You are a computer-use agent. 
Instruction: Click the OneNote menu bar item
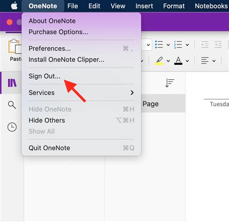[43, 6]
